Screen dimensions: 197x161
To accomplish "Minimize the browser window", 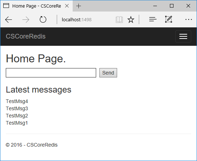I will coord(155,6).
